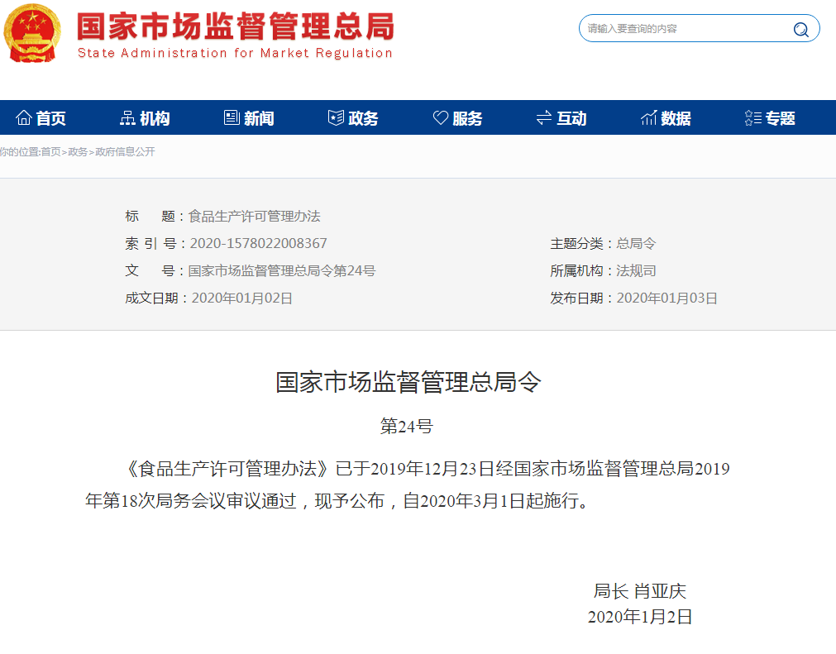
Task: Open the 数据 navigation menu
Action: [x=676, y=117]
